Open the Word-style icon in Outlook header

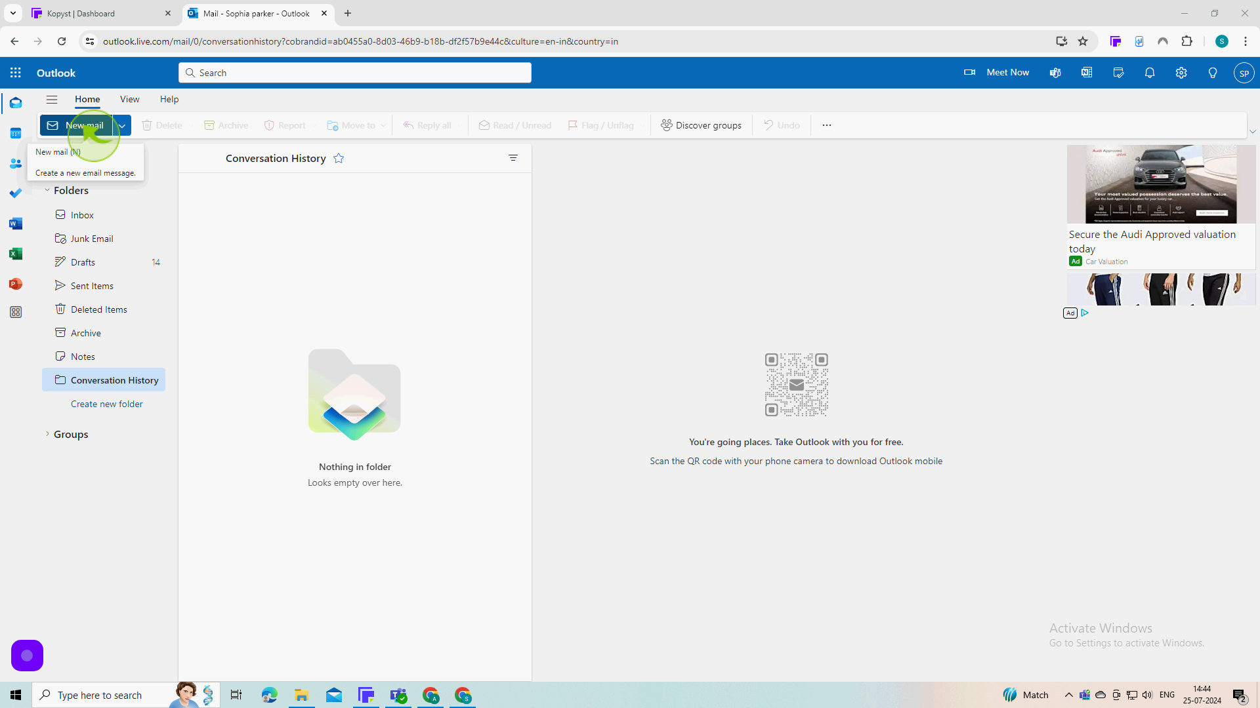pyautogui.click(x=1087, y=73)
